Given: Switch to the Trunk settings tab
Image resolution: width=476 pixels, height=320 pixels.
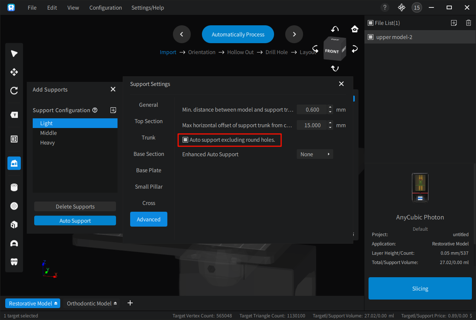Looking at the screenshot, I should click(x=148, y=138).
